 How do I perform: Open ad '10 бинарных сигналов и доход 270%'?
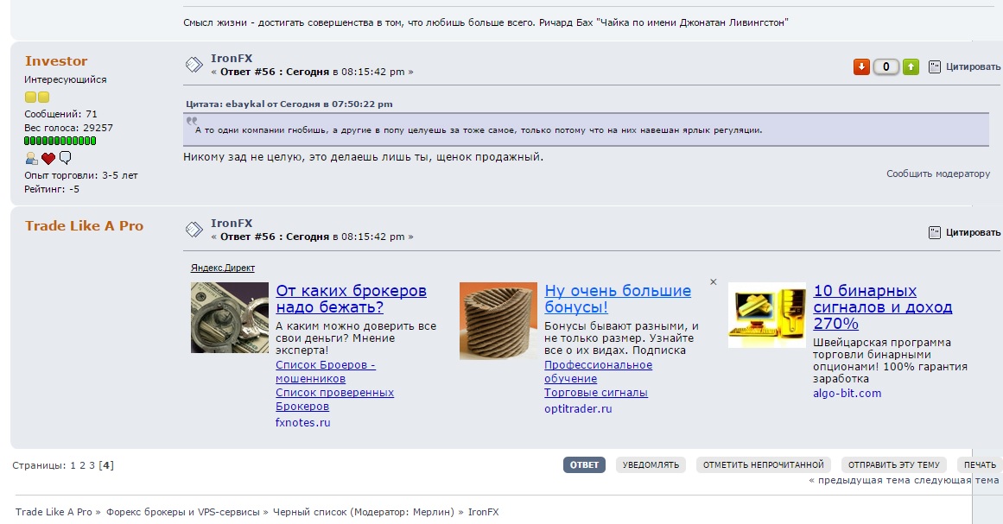point(883,306)
